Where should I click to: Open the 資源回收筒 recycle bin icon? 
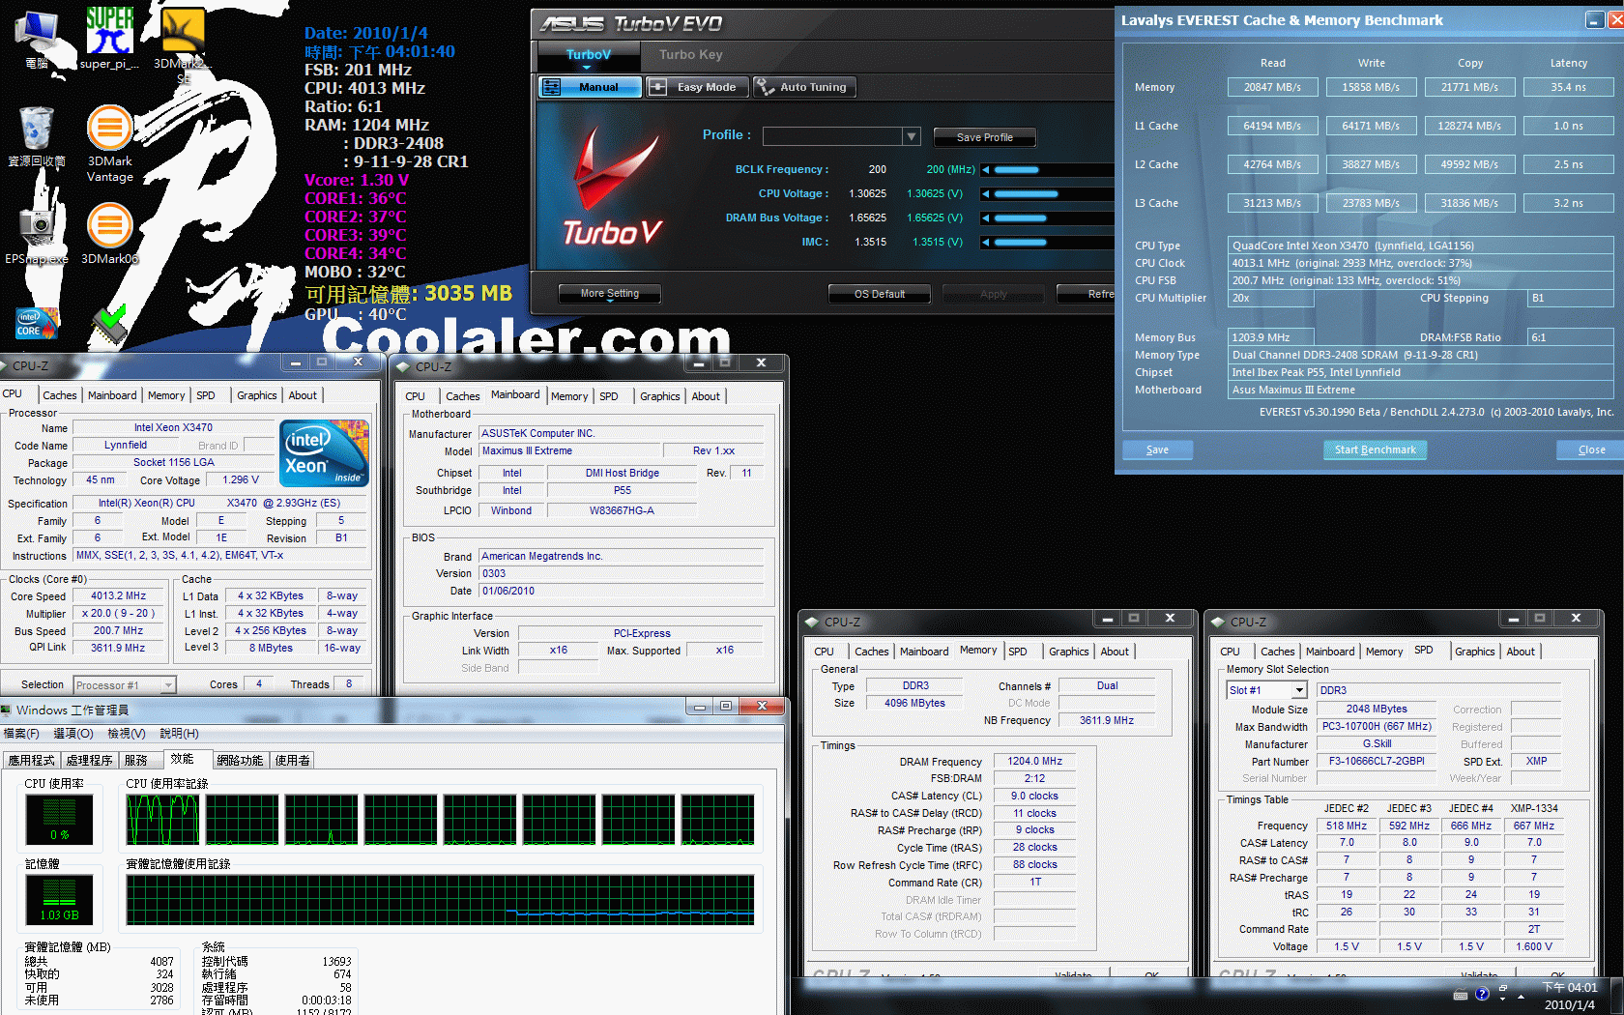37,135
